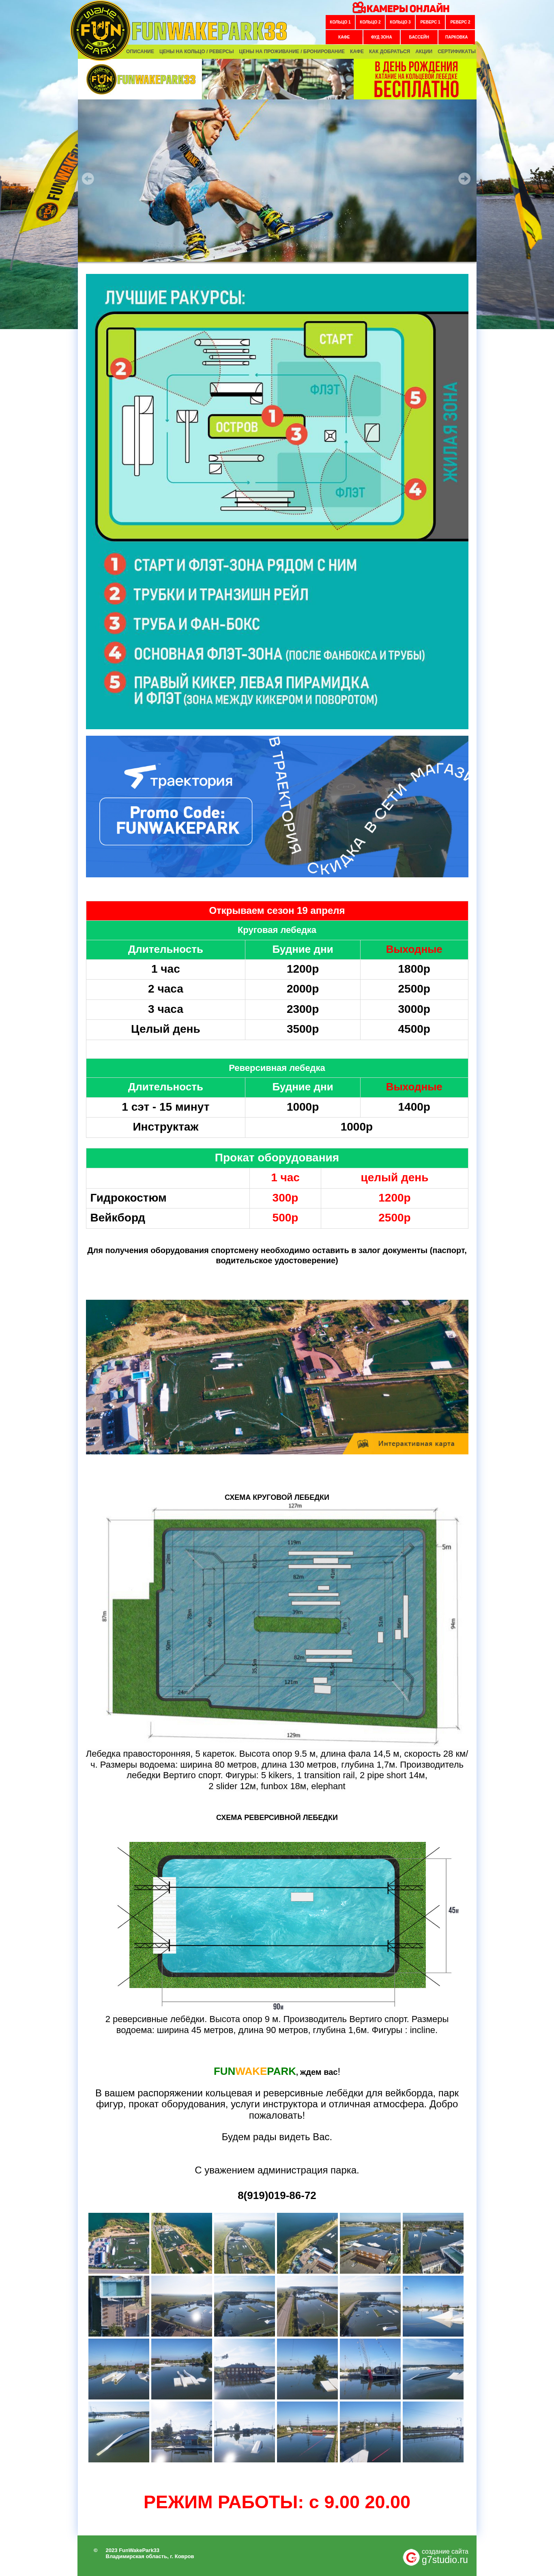
Task: Open the АКЦИИ menu item
Action: (x=424, y=51)
